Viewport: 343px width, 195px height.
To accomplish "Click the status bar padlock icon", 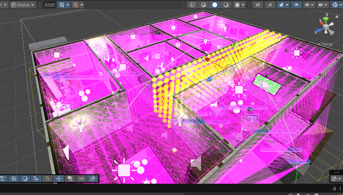I will [x=334, y=189].
